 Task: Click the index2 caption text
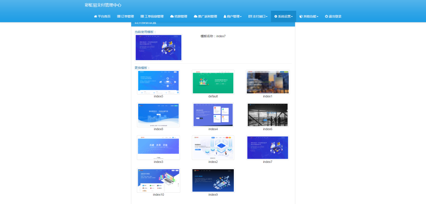[213, 162]
